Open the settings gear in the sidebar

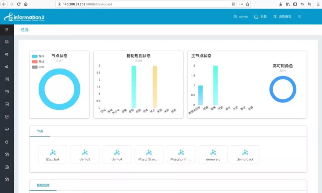click(x=7, y=42)
